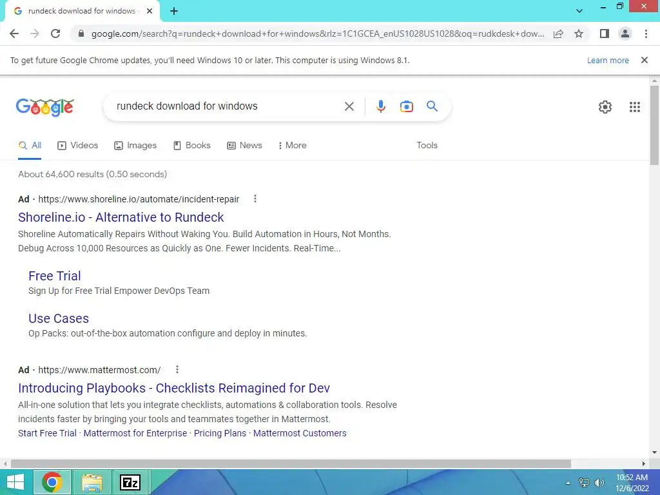The height and width of the screenshot is (495, 660).
Task: Open the Free Trial sitelink
Action: pyautogui.click(x=54, y=276)
